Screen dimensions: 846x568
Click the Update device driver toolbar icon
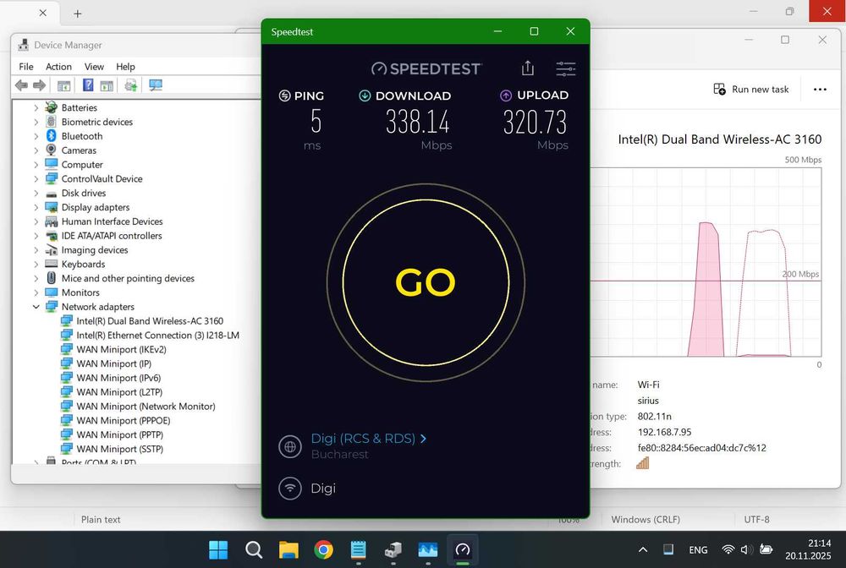pos(130,85)
